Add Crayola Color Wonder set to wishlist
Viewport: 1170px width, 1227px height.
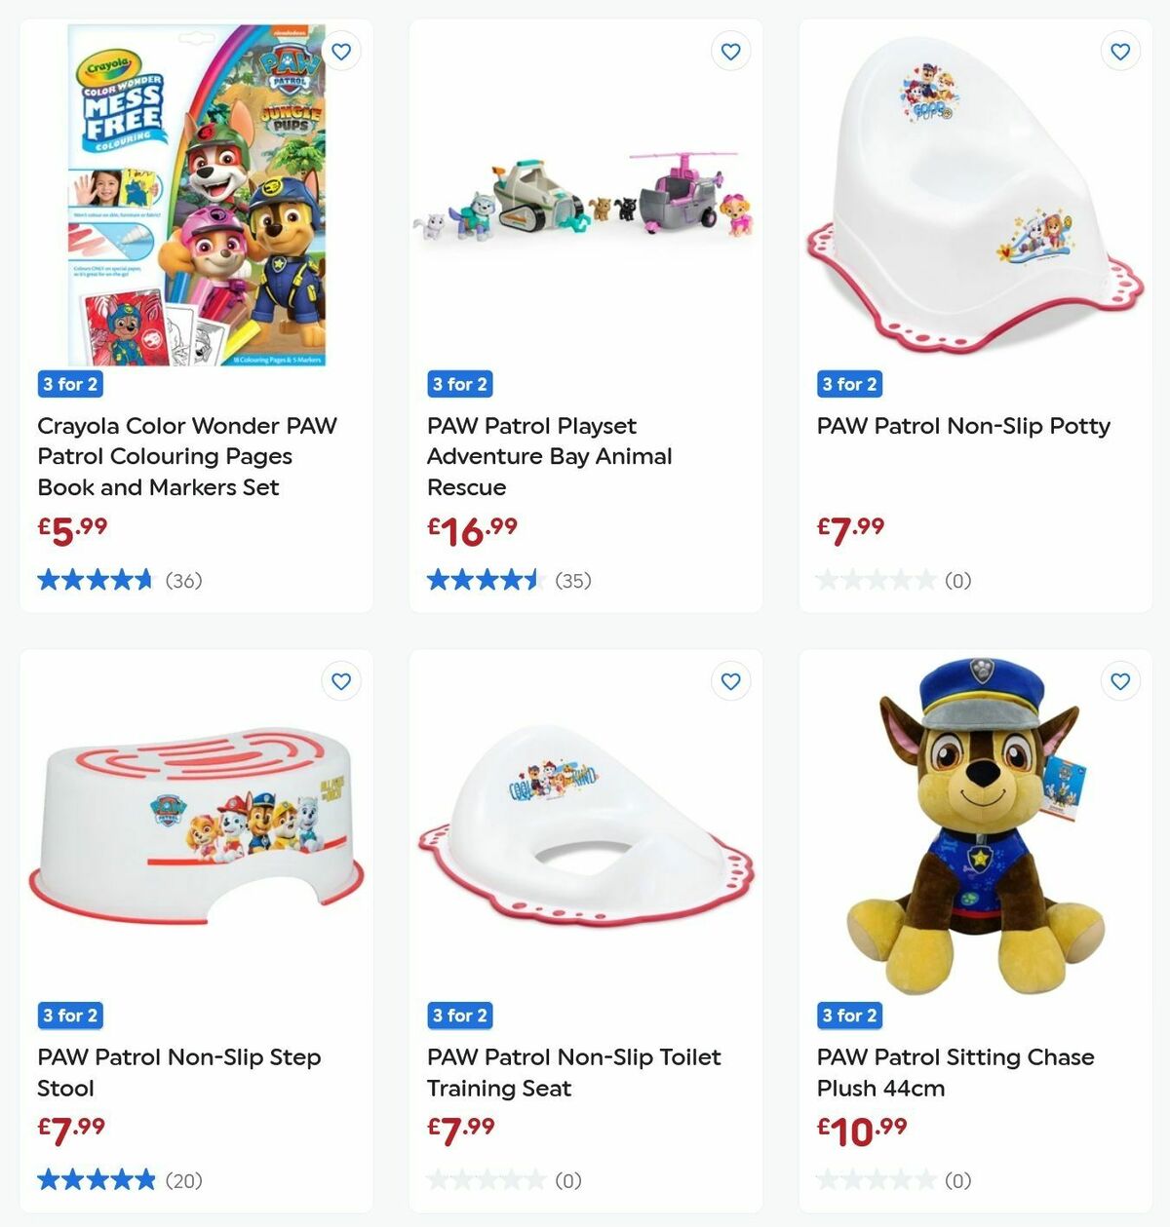(x=341, y=52)
